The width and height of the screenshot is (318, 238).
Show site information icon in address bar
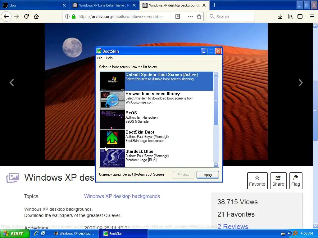[67, 16]
